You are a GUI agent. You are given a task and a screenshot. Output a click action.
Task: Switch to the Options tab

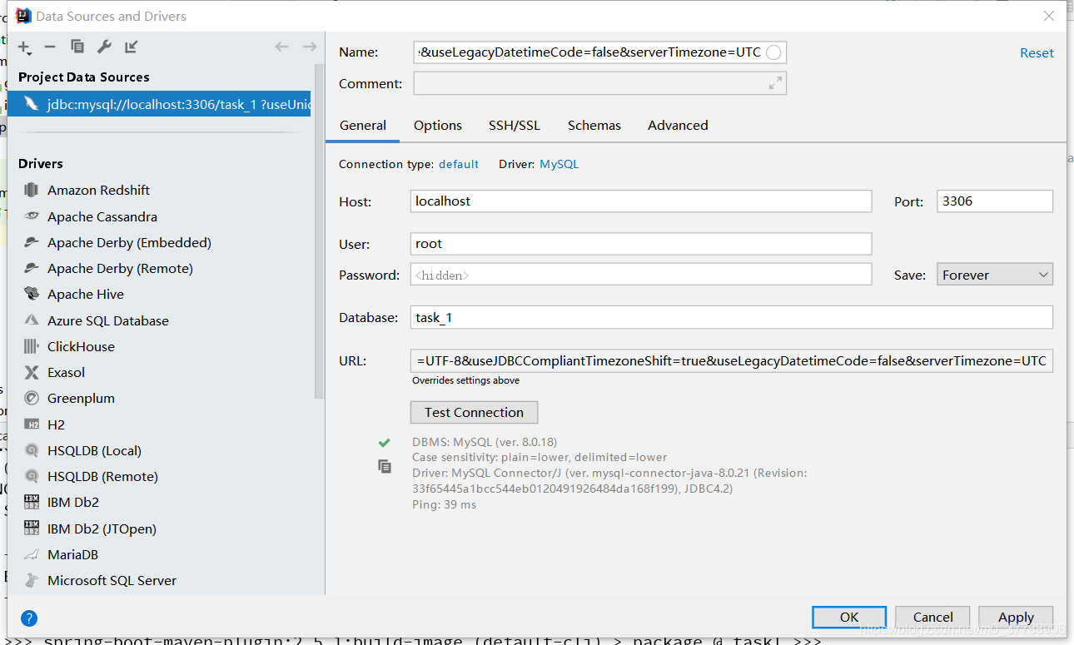coord(438,125)
